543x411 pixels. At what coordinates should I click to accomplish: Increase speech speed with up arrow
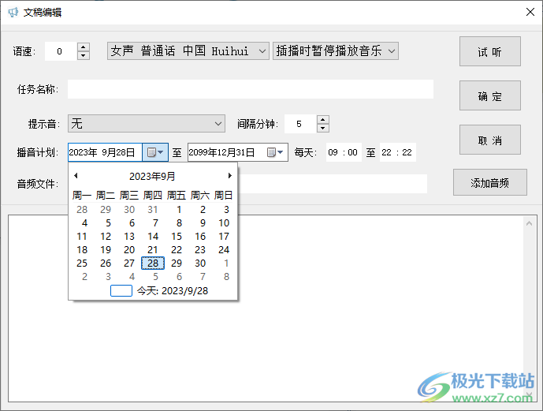83,47
